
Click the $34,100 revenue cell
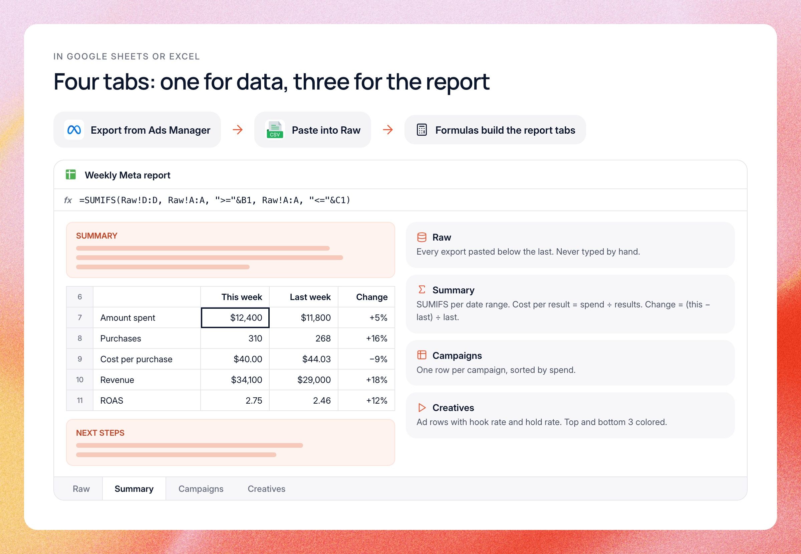coord(235,380)
